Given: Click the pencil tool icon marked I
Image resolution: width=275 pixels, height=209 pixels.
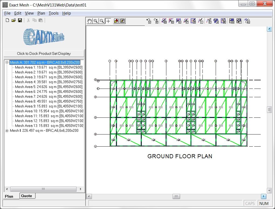Looking at the screenshot, I should pyautogui.click(x=201, y=21).
